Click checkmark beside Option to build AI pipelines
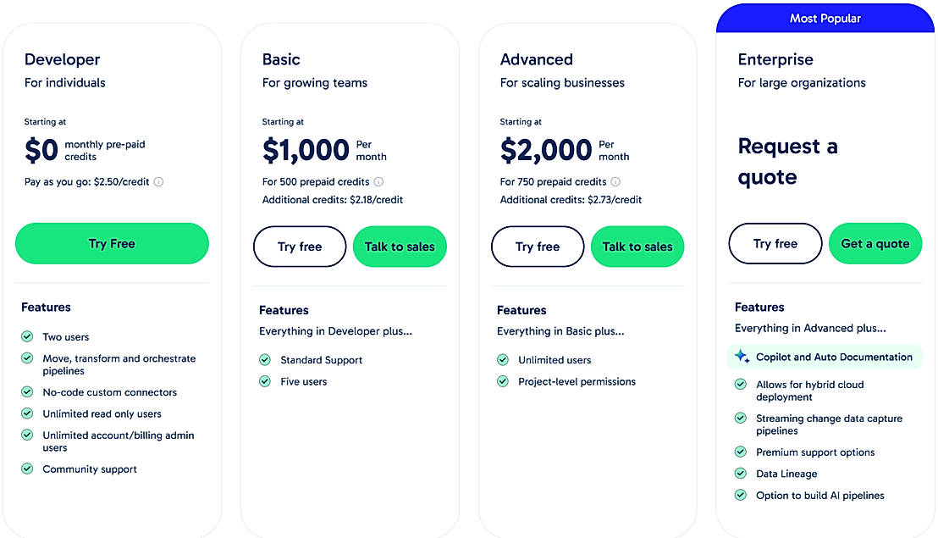 point(741,496)
